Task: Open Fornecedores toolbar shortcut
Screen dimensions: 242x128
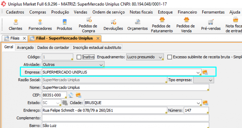Action: (x=40, y=25)
